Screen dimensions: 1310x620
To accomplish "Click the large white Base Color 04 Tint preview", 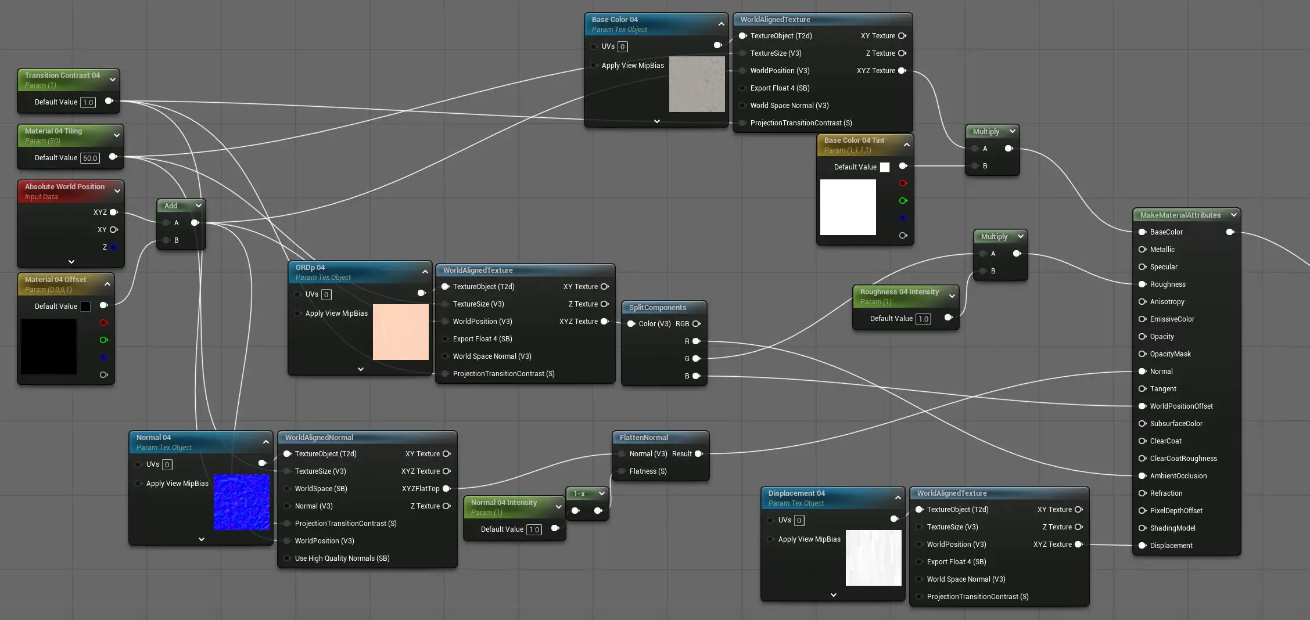I will 848,207.
